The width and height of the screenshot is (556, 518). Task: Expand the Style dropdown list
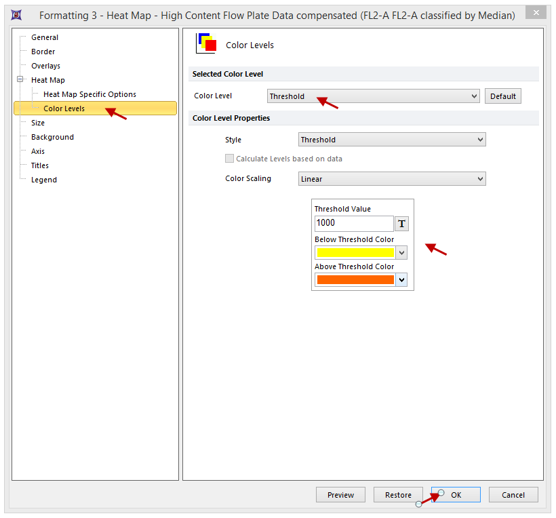pyautogui.click(x=392, y=140)
